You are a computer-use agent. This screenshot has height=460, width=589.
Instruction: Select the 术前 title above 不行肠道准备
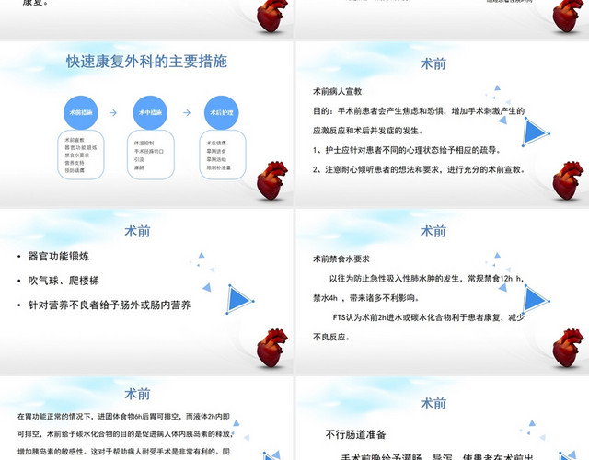(x=433, y=404)
